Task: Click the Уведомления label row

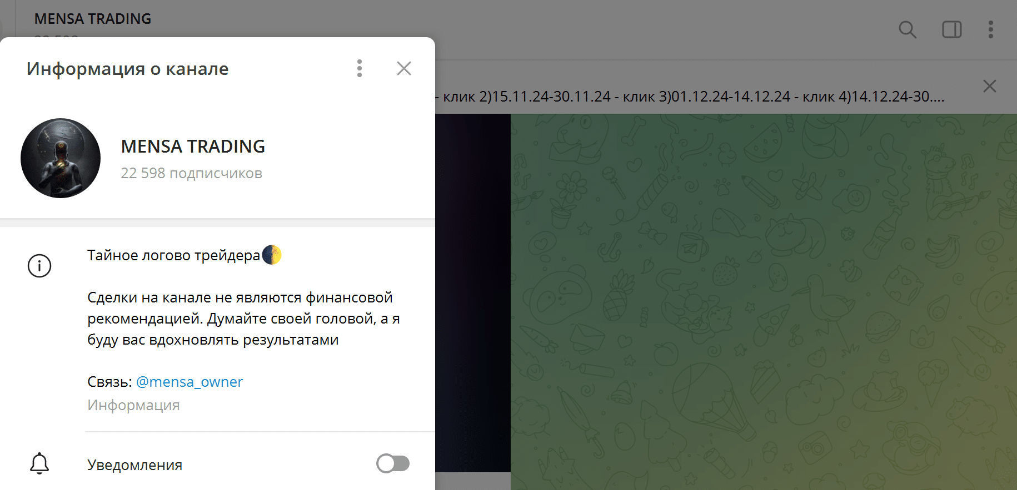Action: tap(217, 464)
